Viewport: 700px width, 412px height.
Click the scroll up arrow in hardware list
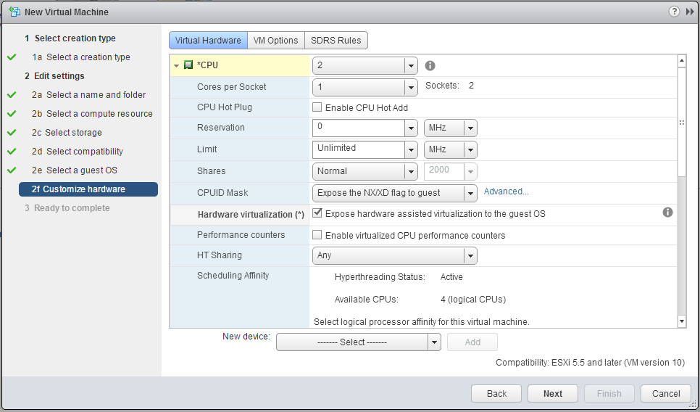[681, 62]
